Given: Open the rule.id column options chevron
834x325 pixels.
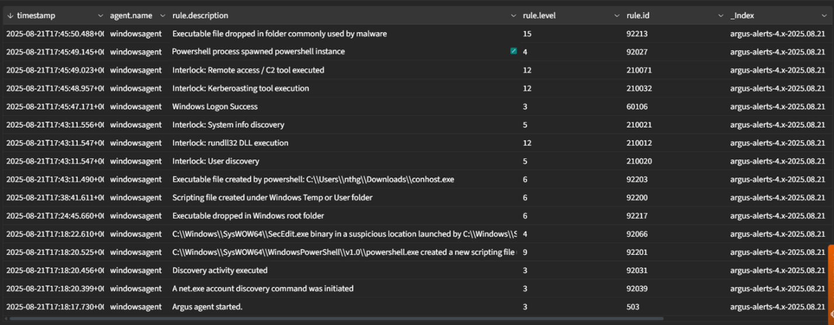Looking at the screenshot, I should coord(721,16).
